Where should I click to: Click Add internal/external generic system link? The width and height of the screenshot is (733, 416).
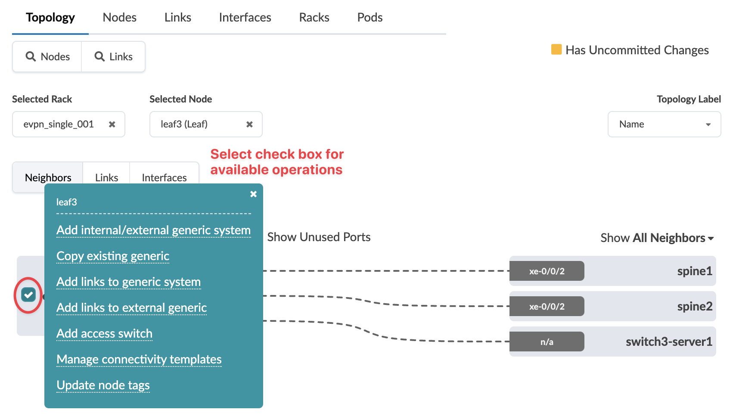[x=153, y=230]
